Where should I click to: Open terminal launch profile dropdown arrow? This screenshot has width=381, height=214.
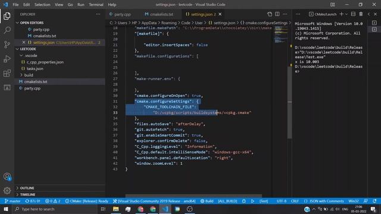coord(346,14)
